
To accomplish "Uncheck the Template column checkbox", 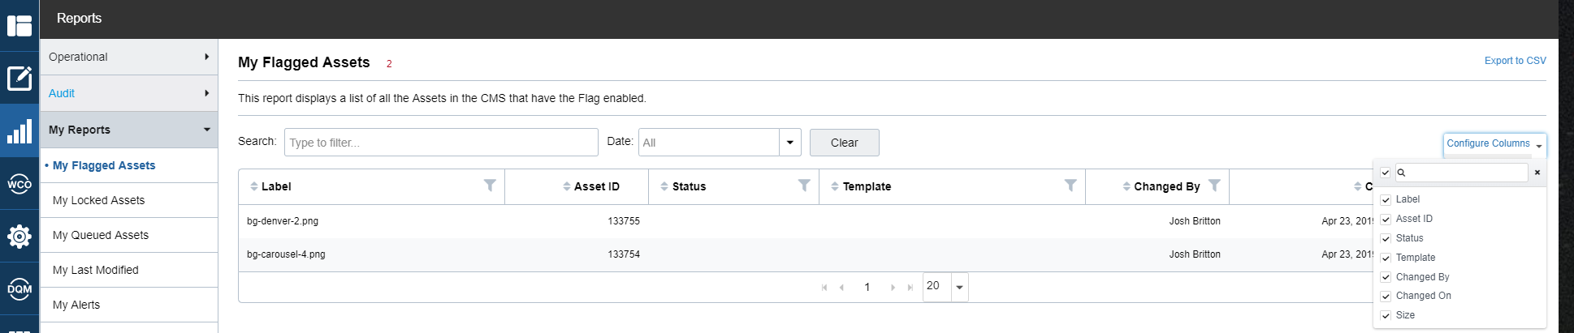I will click(x=1386, y=258).
